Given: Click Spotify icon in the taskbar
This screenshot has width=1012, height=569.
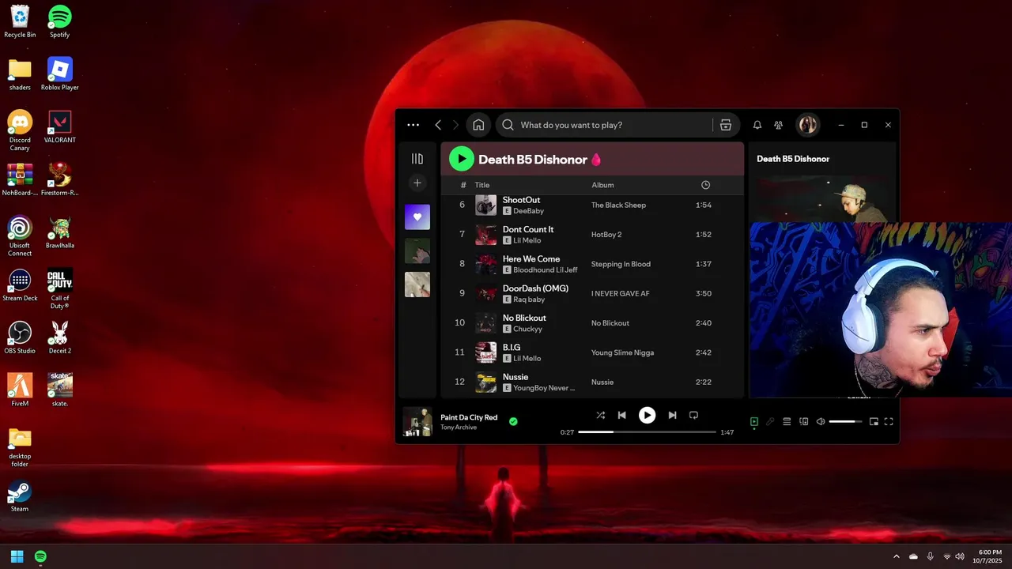Looking at the screenshot, I should point(40,556).
